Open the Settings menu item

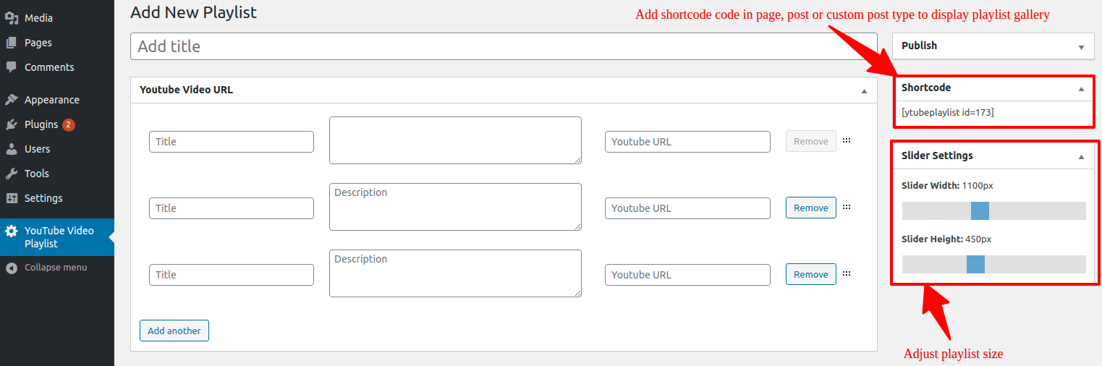[x=43, y=198]
